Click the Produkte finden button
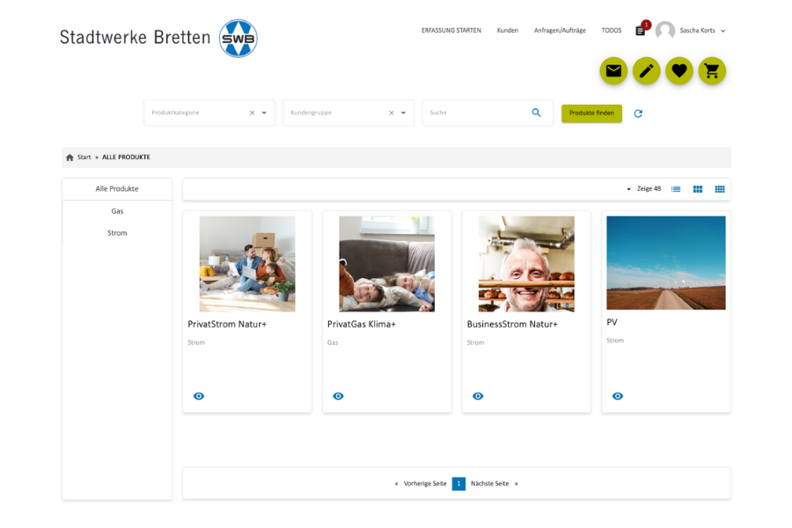The height and width of the screenshot is (528, 792). click(591, 114)
